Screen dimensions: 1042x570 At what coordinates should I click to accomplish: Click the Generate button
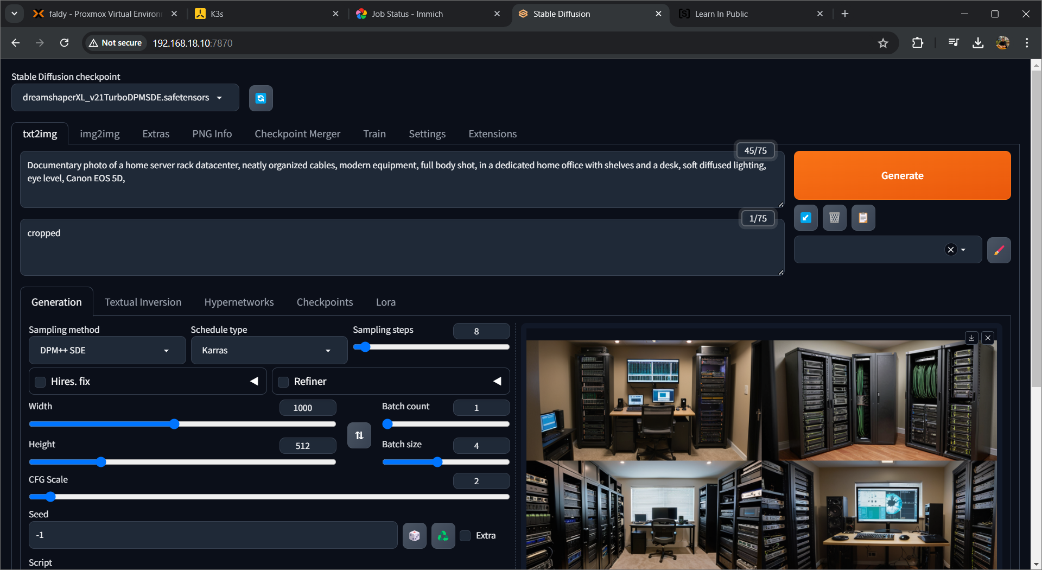click(902, 175)
